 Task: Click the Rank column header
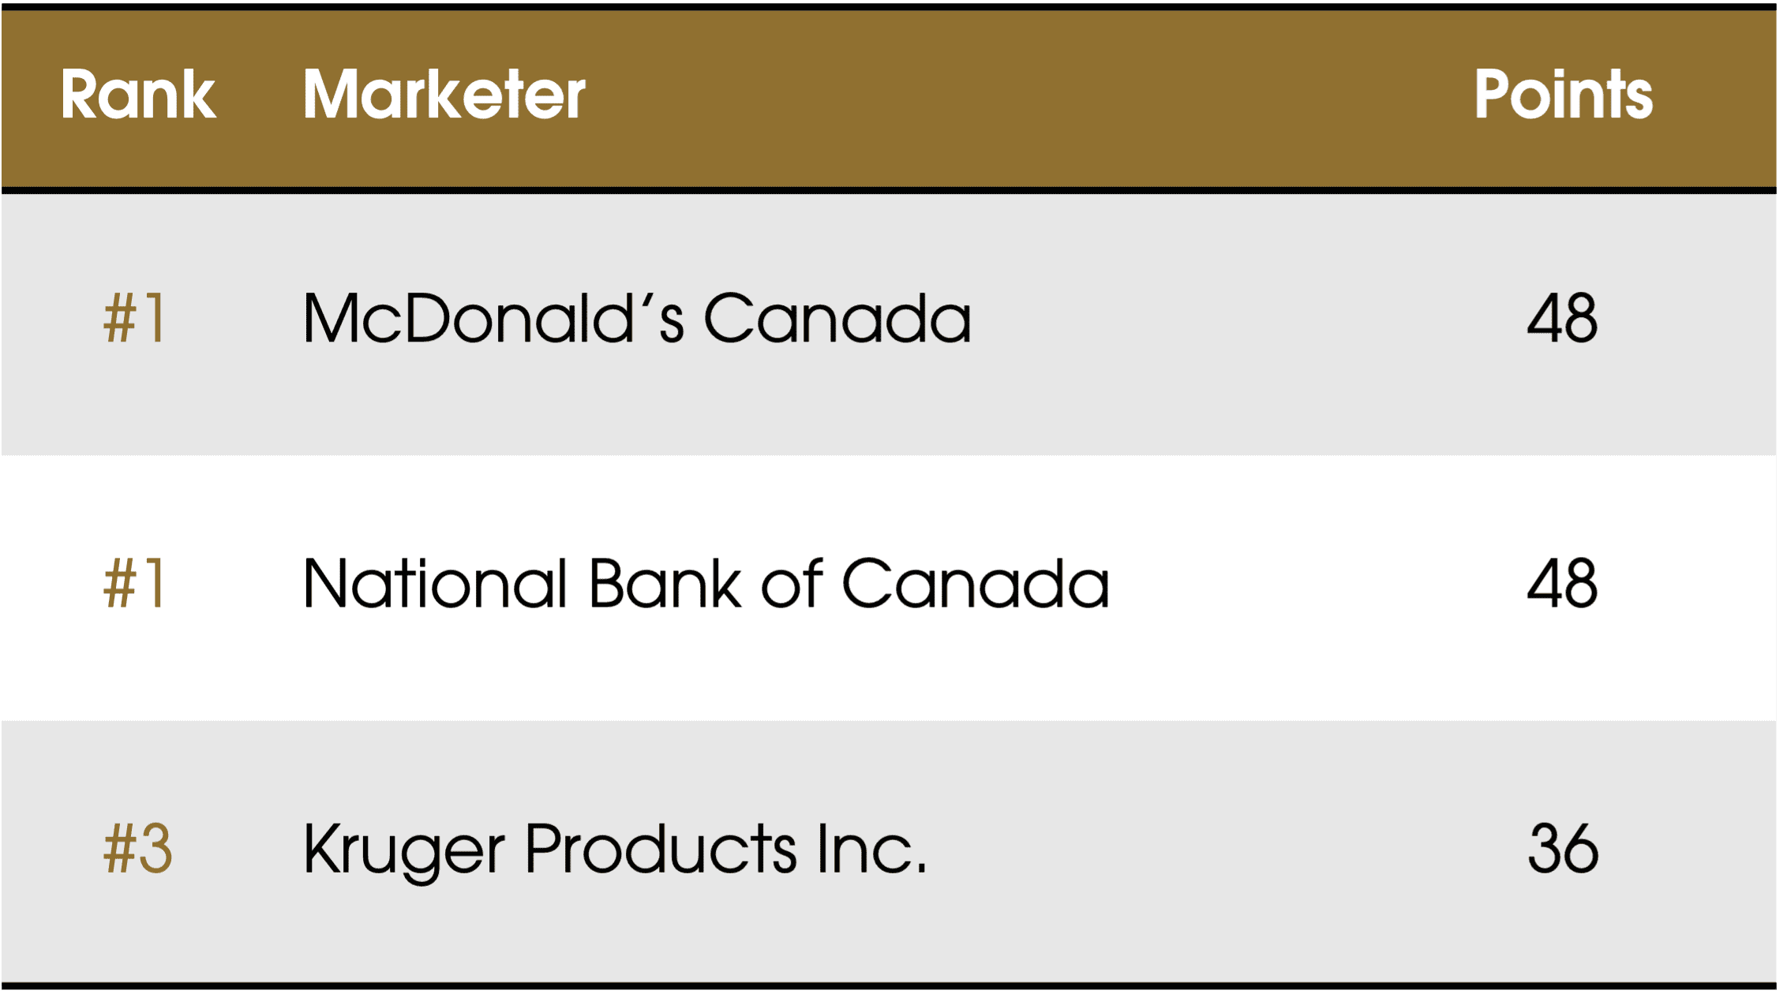tap(138, 95)
